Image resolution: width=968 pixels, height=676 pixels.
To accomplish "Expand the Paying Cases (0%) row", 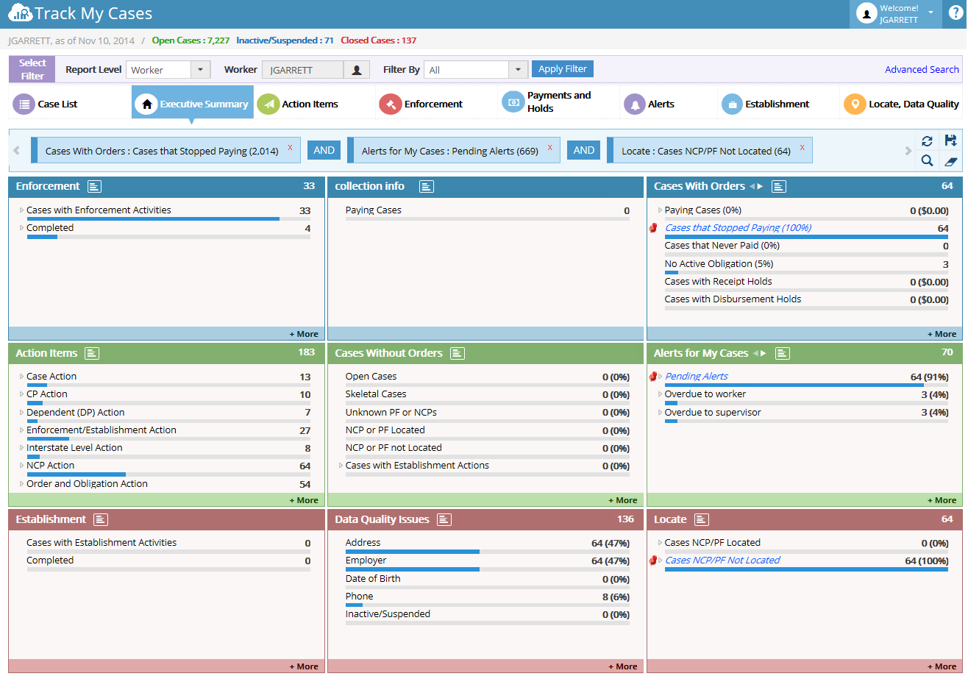I will click(x=661, y=210).
